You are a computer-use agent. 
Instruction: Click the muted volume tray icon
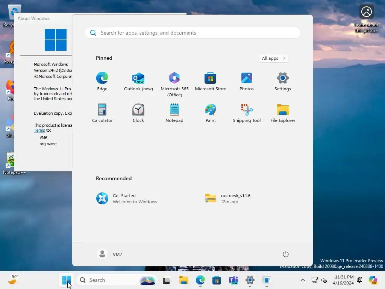(x=324, y=280)
